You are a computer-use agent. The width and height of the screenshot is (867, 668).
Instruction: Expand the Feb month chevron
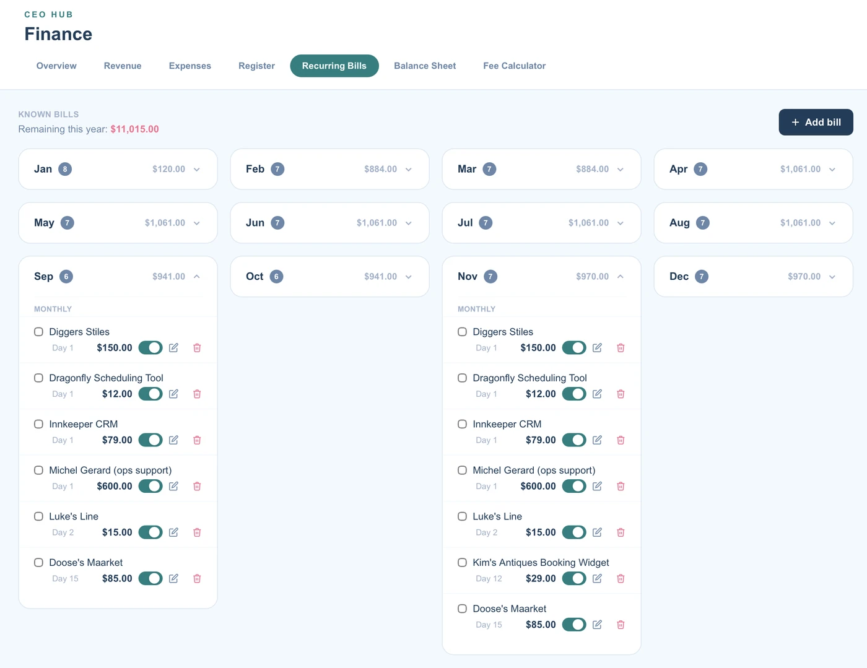(x=409, y=169)
